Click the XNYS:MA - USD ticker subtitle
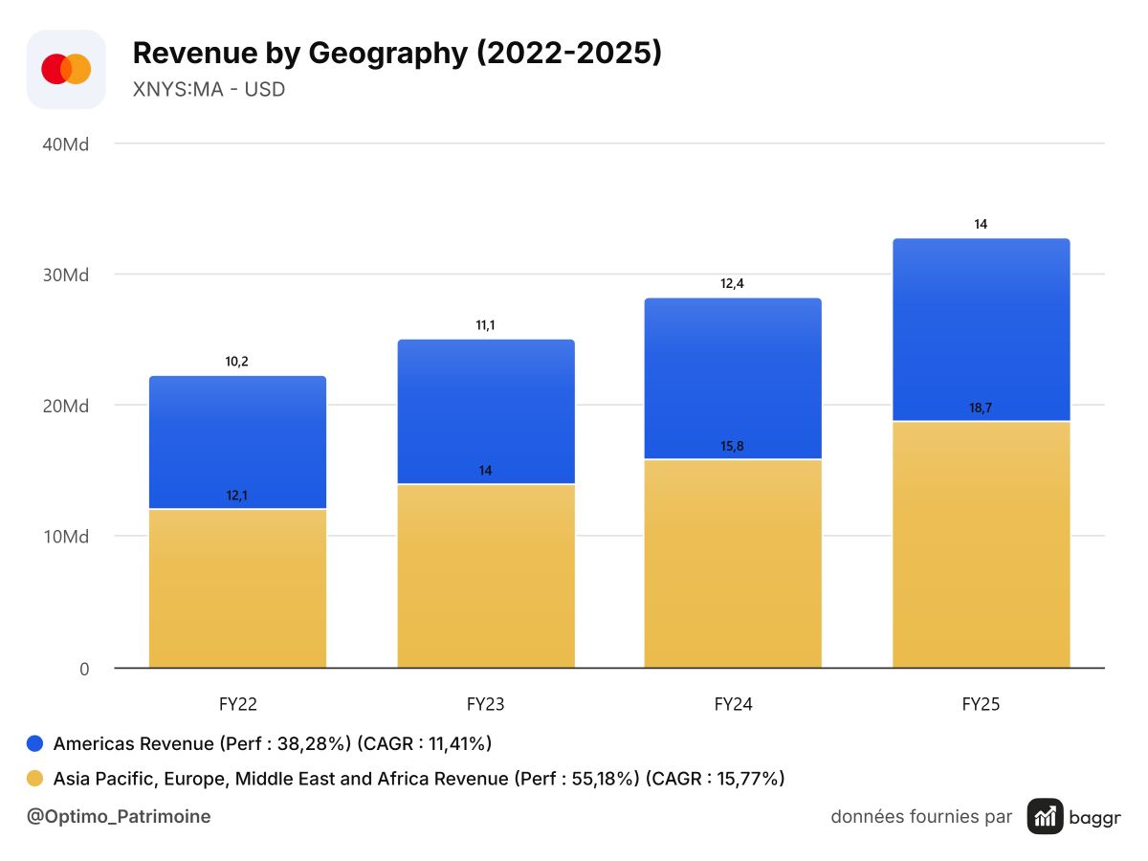 [209, 90]
